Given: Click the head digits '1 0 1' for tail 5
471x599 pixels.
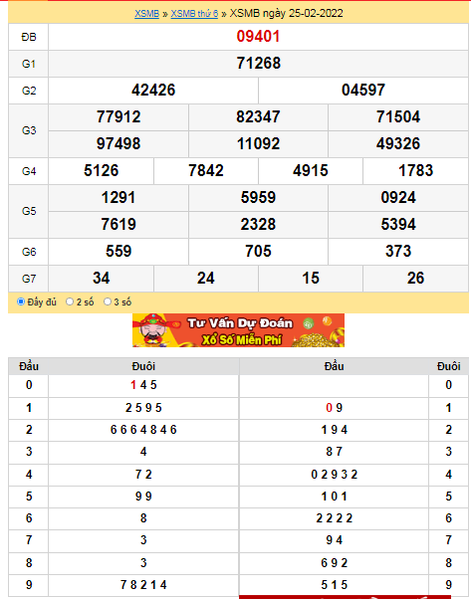Looking at the screenshot, I should [335, 497].
